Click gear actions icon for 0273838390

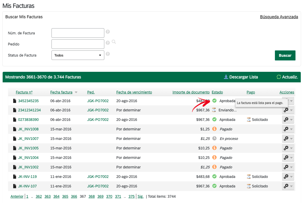pos(286,119)
